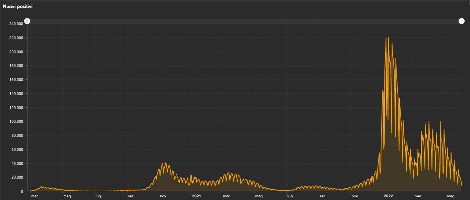Click the 2022 label on the time axis
470x200 pixels.
(388, 196)
